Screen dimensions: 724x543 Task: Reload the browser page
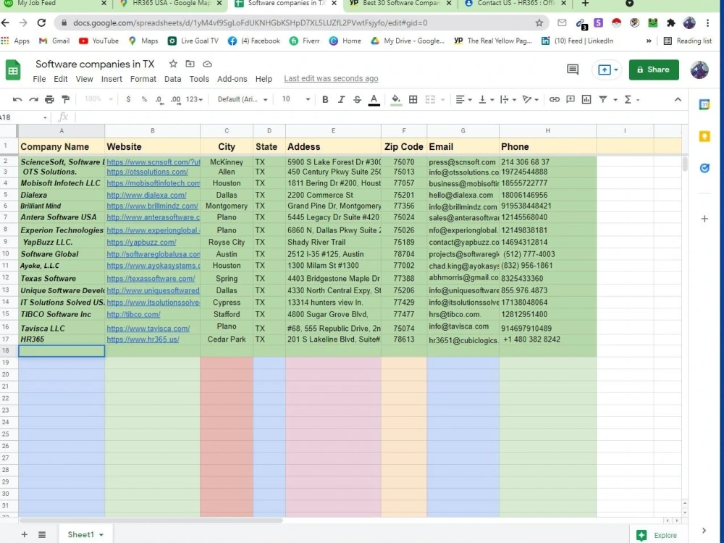(x=41, y=22)
